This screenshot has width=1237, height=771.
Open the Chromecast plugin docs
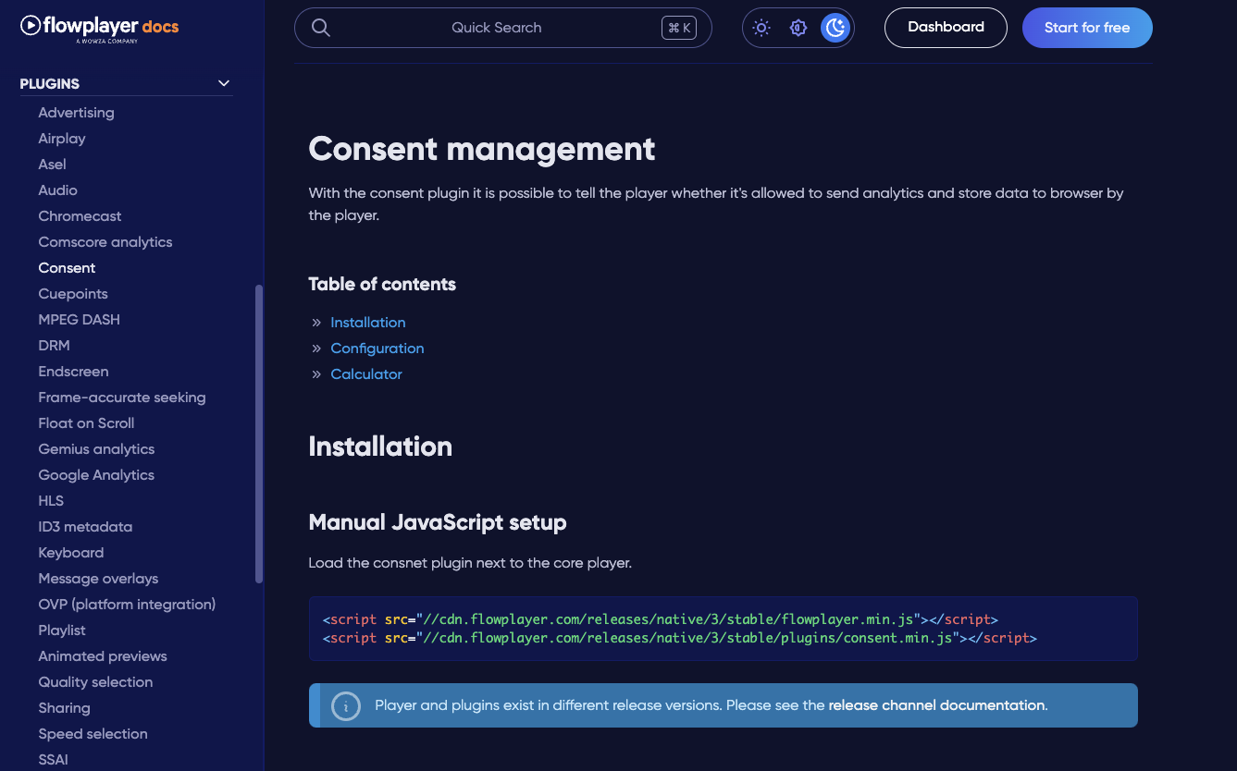(x=80, y=216)
